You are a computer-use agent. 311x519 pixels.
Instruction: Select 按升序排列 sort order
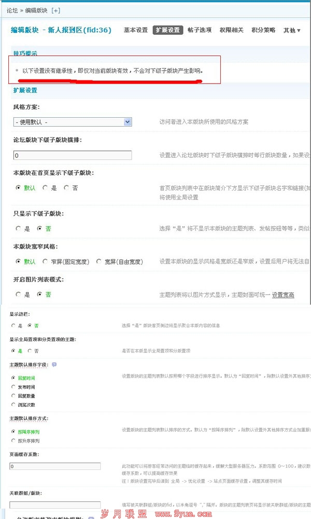tap(13, 441)
